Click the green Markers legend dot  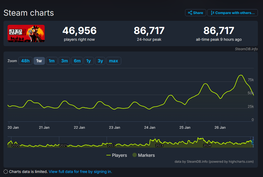[134, 155]
